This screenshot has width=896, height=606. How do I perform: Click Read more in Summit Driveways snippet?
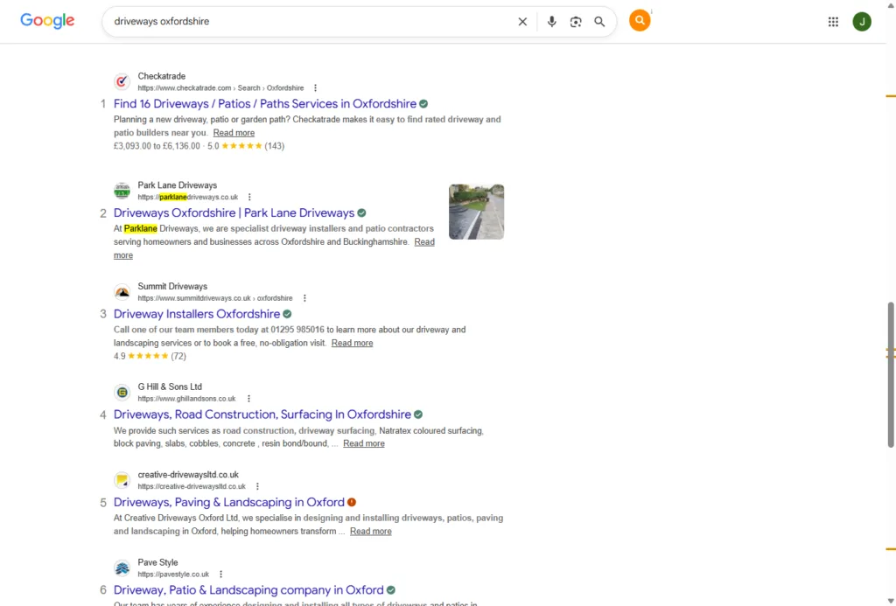pos(352,344)
